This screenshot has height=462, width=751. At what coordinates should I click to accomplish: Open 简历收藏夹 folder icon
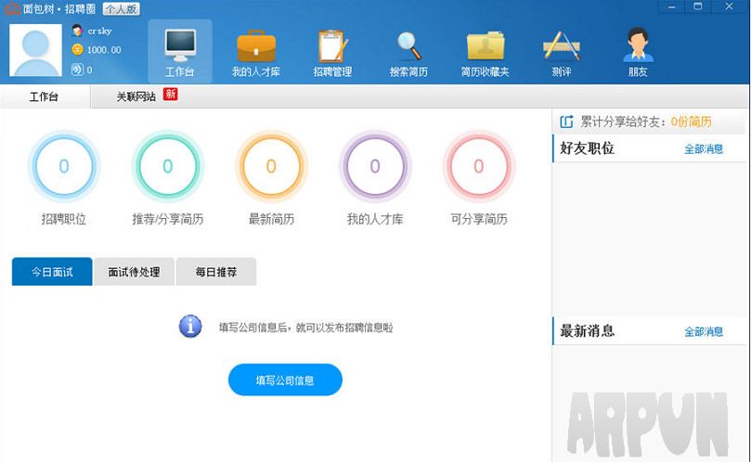485,48
